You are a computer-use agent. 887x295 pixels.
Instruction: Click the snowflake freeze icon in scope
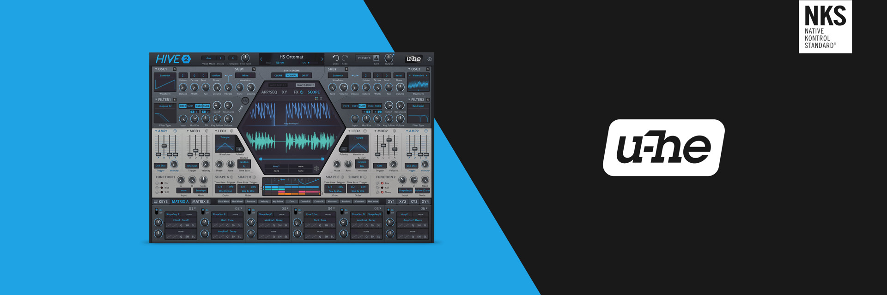tap(316, 168)
